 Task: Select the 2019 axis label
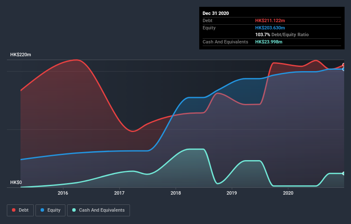click(232, 193)
